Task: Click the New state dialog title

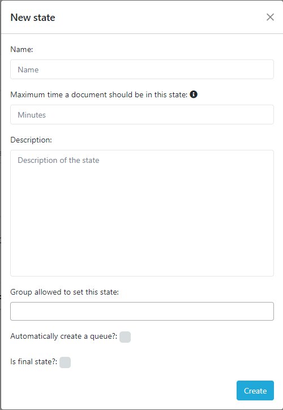Action: tap(33, 18)
